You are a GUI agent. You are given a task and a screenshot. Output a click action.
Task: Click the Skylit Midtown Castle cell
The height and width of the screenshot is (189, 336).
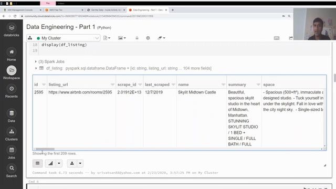197,92
